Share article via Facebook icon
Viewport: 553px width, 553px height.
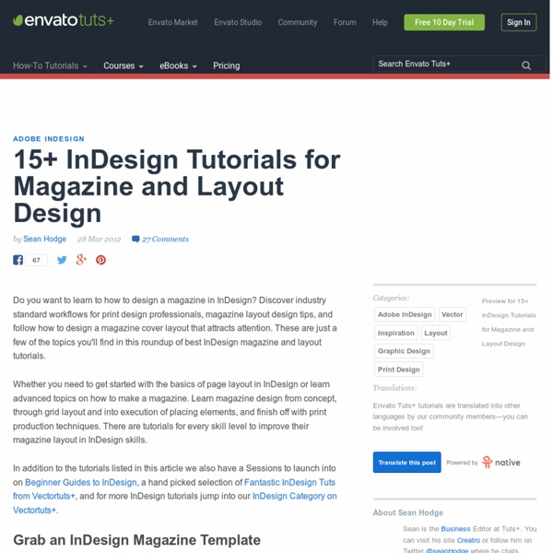(18, 260)
